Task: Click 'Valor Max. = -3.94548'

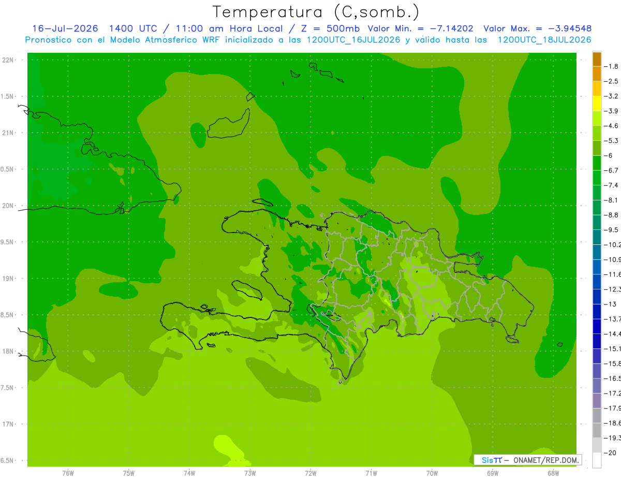Action: pos(538,28)
